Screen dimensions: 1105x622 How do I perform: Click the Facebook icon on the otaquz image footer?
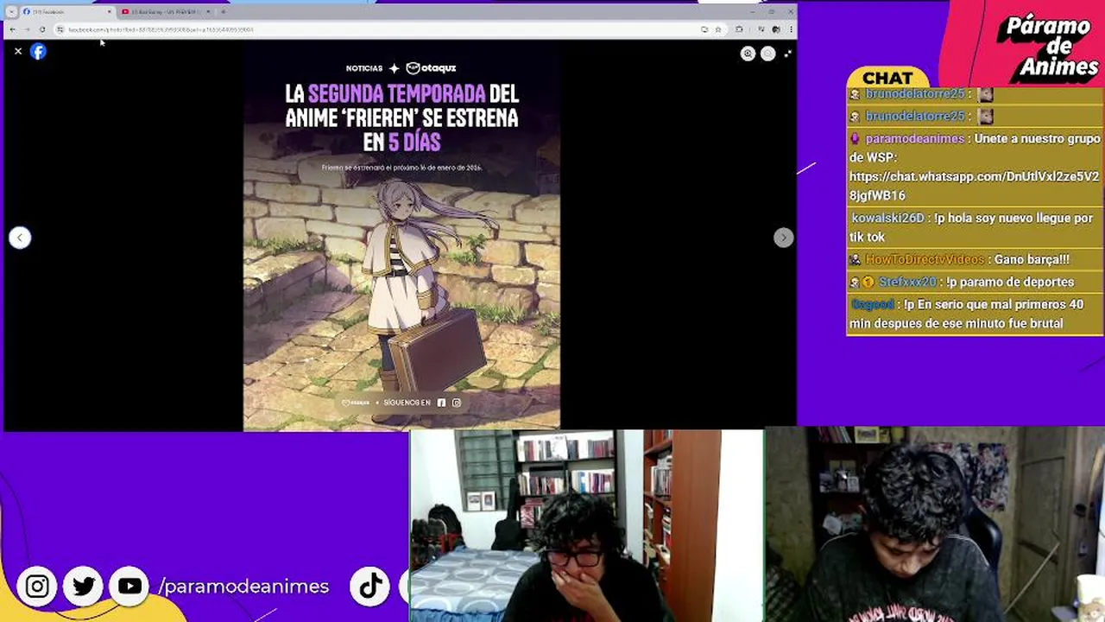click(x=441, y=403)
